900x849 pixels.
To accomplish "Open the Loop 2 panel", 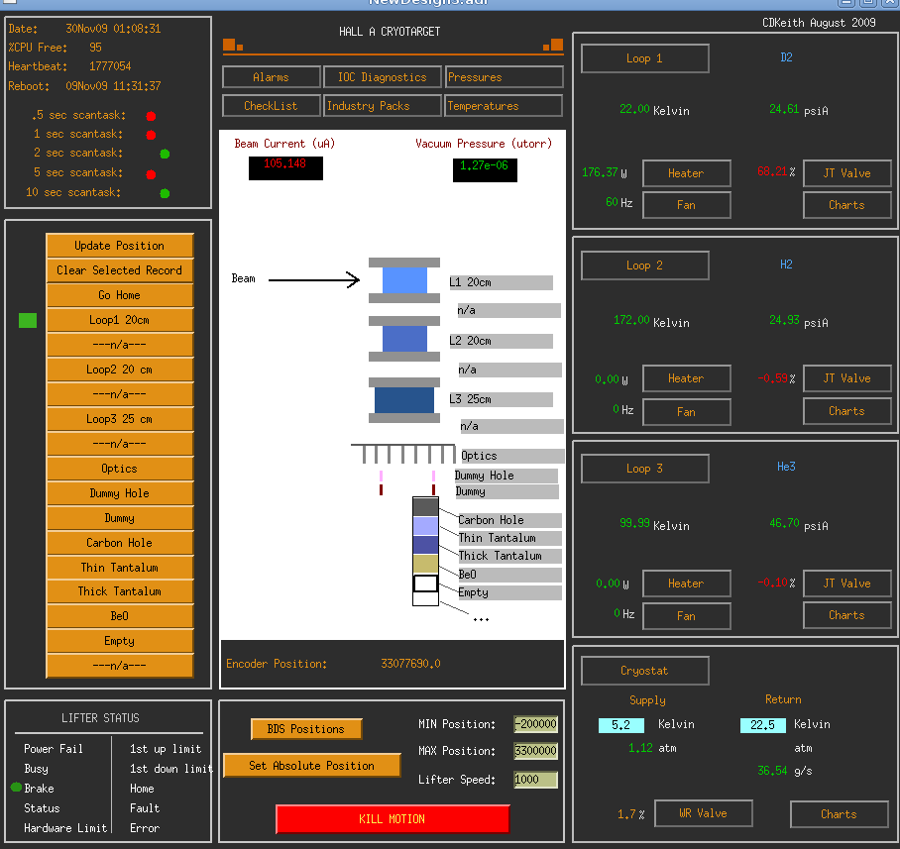I will click(644, 265).
